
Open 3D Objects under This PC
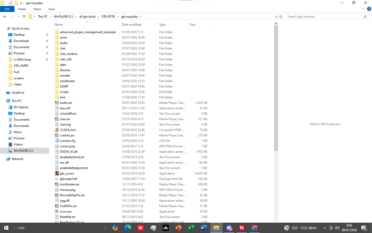click(21, 107)
